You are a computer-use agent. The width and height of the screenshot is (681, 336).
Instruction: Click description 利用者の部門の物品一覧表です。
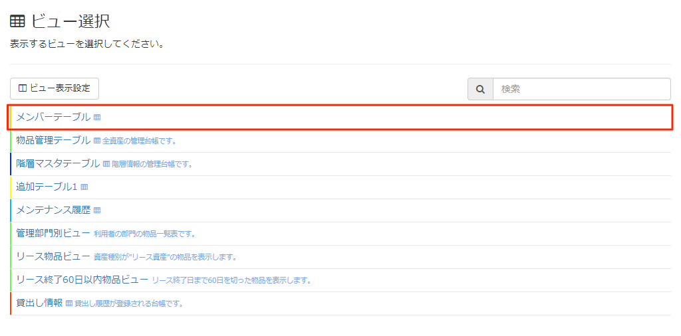tap(144, 234)
